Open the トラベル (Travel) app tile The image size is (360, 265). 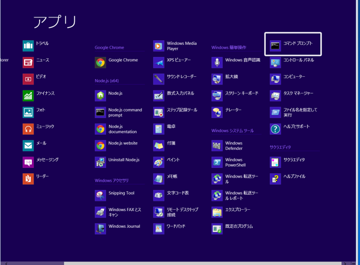pyautogui.click(x=28, y=46)
